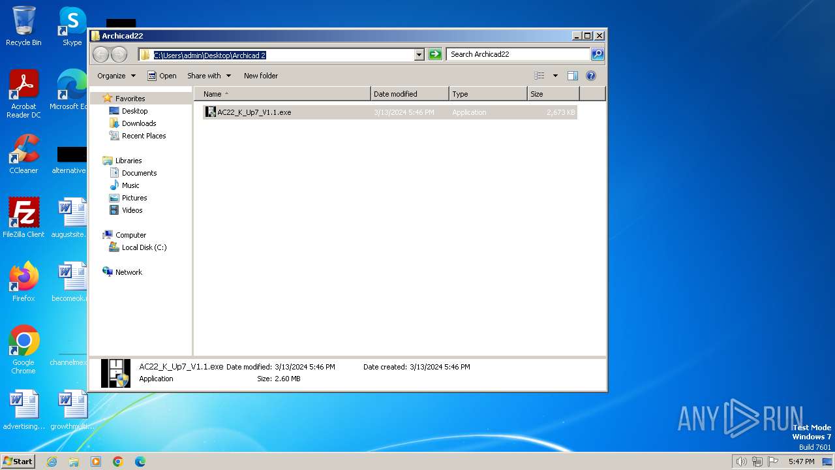Click the network tray icon

(x=757, y=462)
